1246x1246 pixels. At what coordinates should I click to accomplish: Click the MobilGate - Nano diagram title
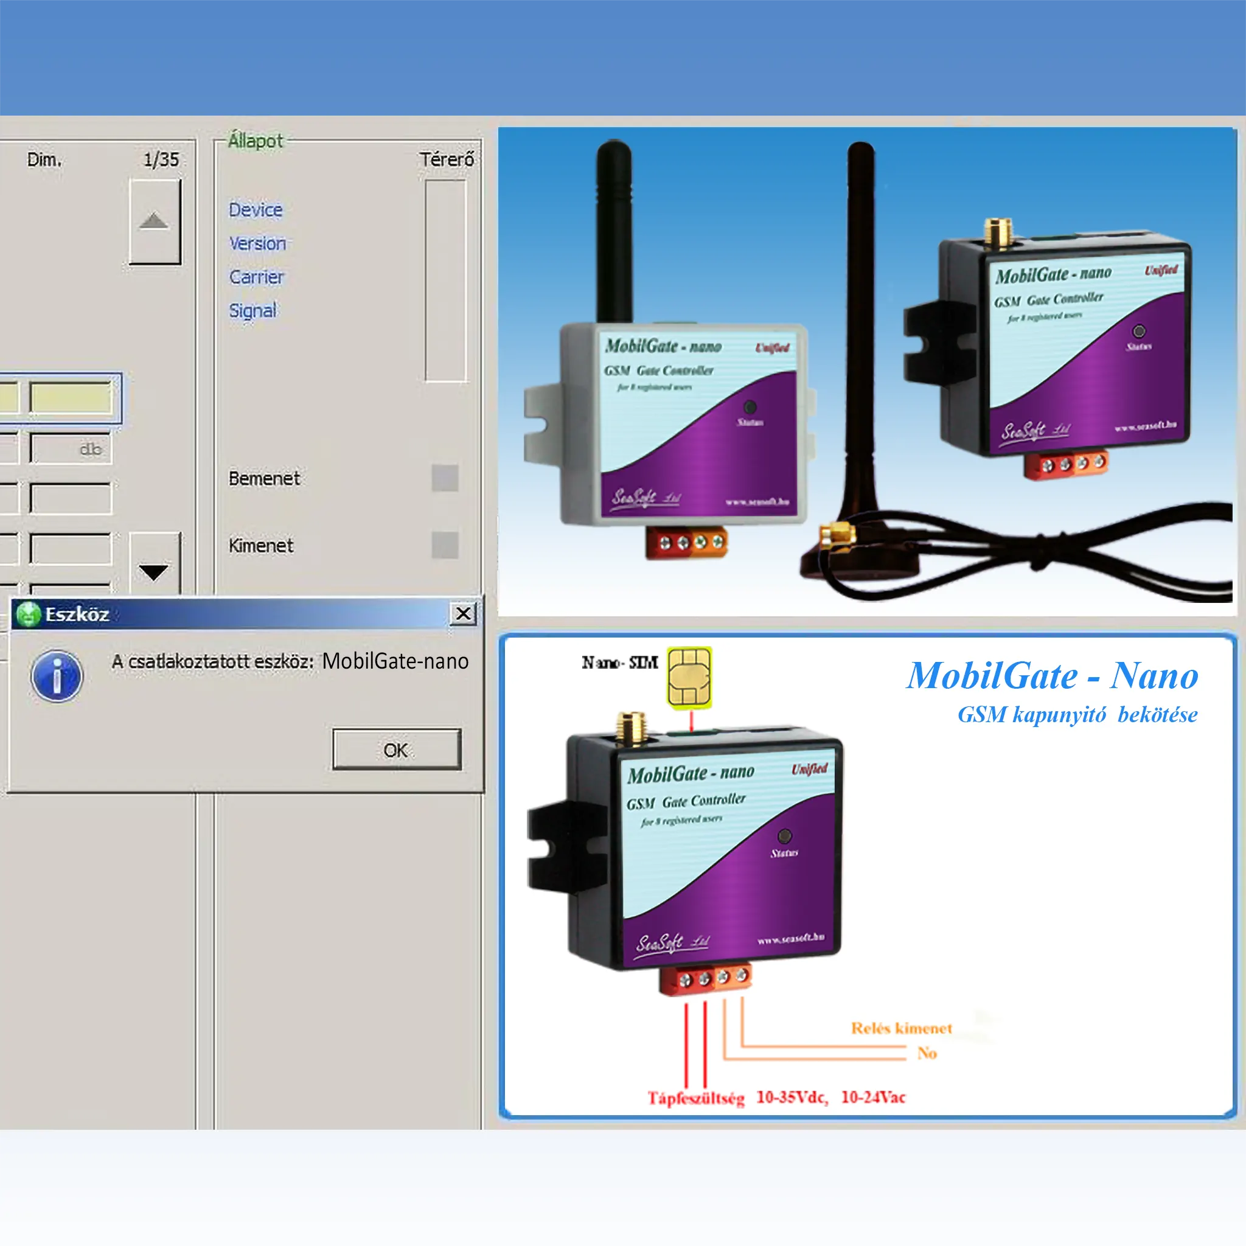[1053, 675]
